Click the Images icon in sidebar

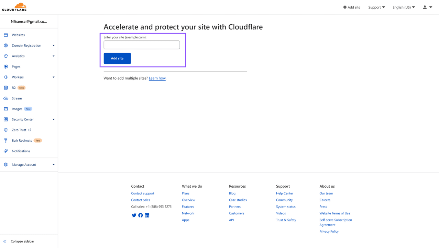click(6, 109)
